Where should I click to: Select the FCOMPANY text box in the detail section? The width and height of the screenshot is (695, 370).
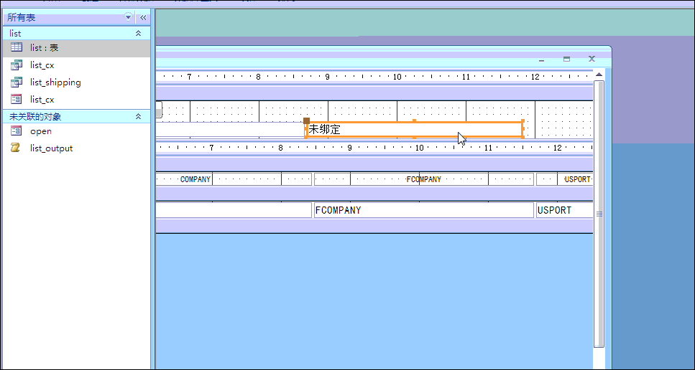pyautogui.click(x=423, y=210)
